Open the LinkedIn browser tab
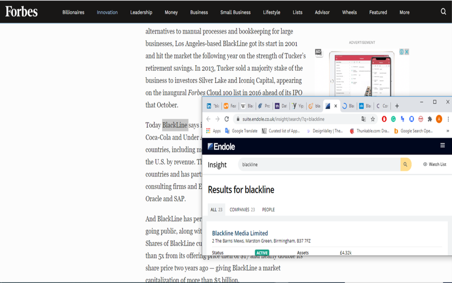452x283 pixels. coord(213,106)
